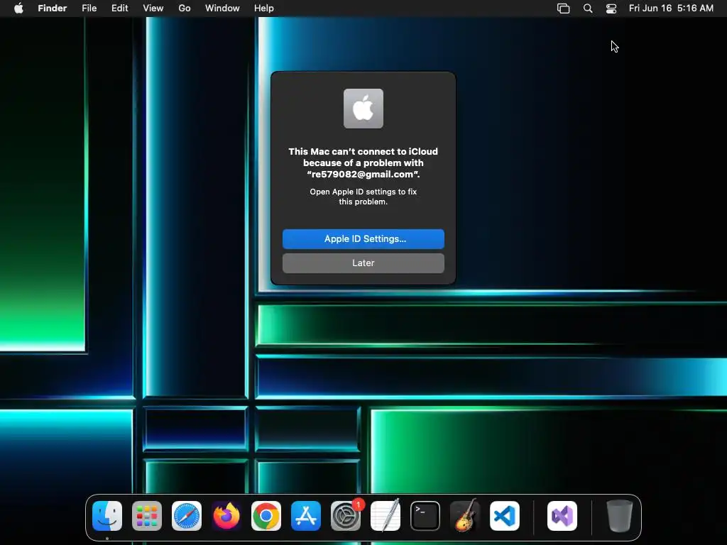Launch Visual Studio (purple) from the Dock
The width and height of the screenshot is (727, 545).
point(562,516)
